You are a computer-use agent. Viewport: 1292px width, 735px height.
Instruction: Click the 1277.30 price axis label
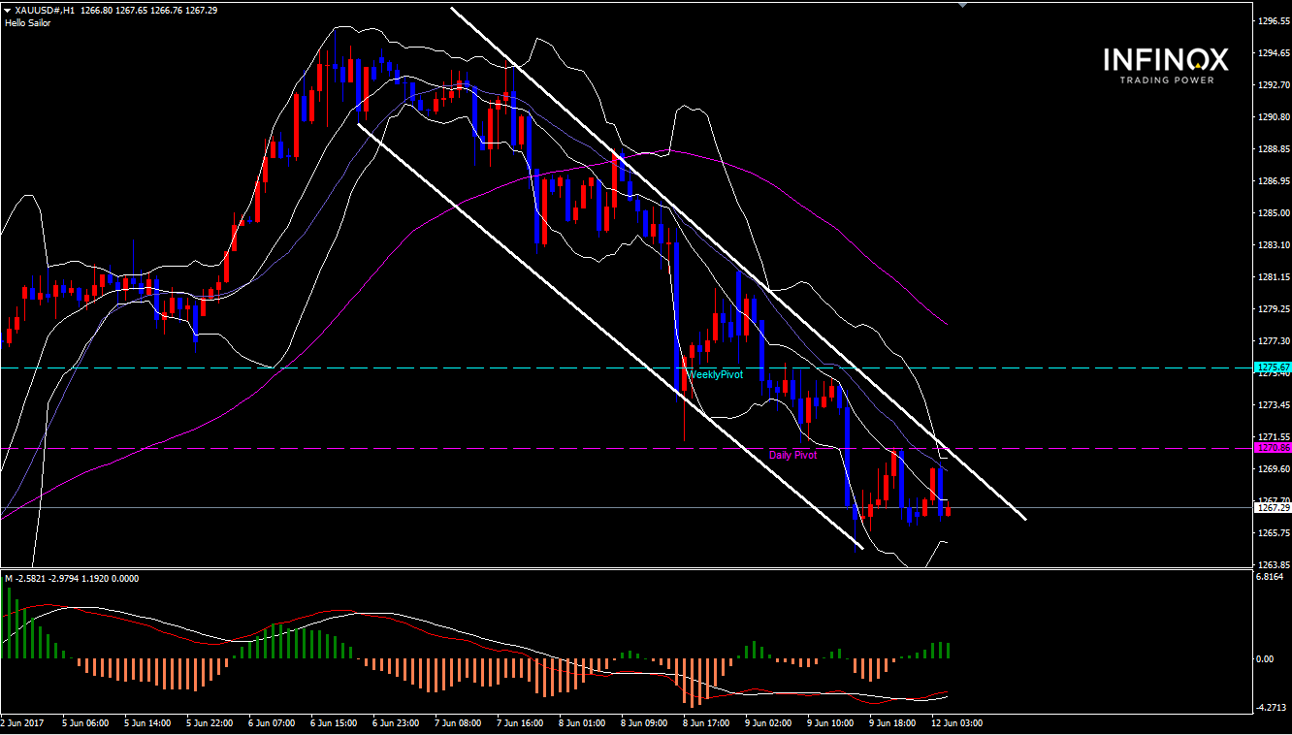coord(1272,340)
